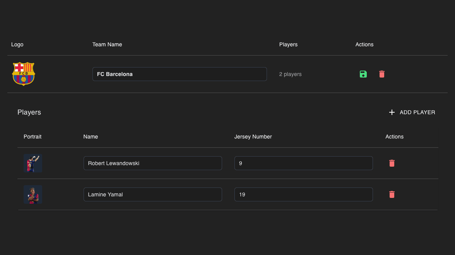Click the FC Barcelona name input field
The width and height of the screenshot is (455, 255).
click(180, 74)
